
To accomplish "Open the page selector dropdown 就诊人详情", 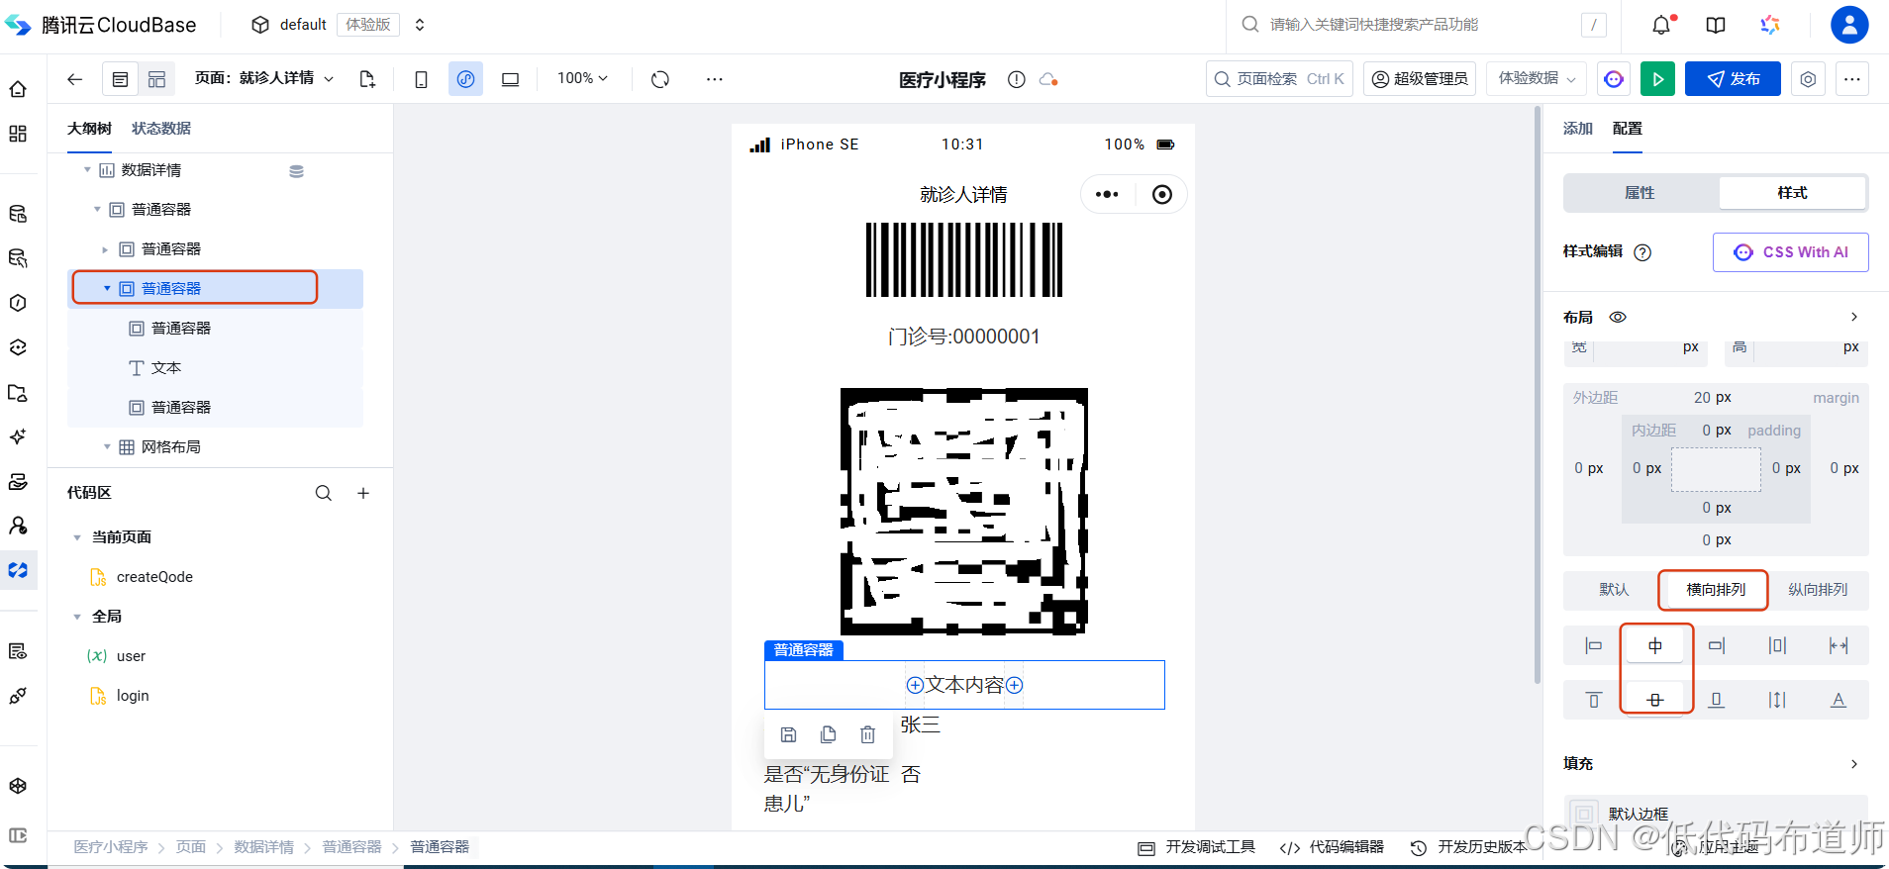I will (264, 78).
